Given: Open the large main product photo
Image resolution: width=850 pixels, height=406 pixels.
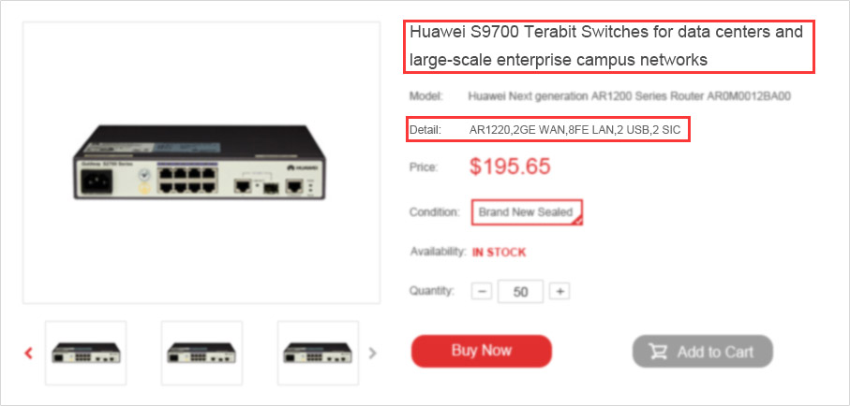Looking at the screenshot, I should click(201, 163).
